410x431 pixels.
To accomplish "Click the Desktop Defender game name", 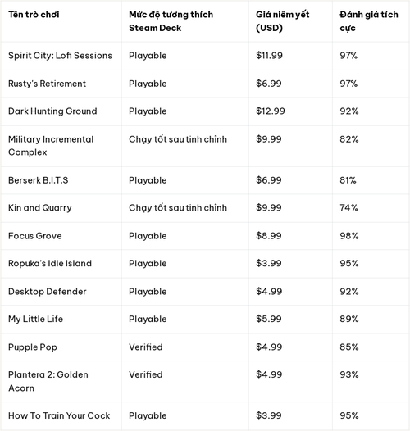I will tap(48, 292).
